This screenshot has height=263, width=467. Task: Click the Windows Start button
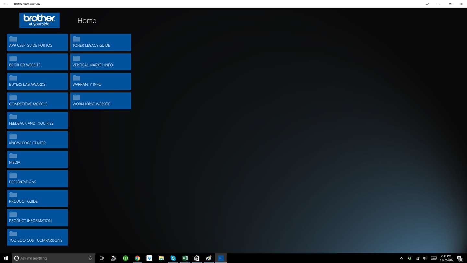(6, 258)
